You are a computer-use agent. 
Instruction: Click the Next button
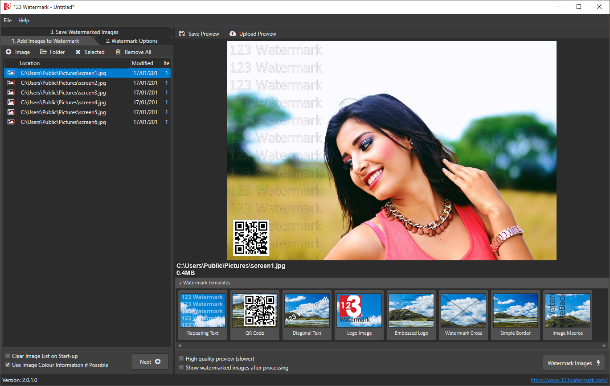point(150,361)
